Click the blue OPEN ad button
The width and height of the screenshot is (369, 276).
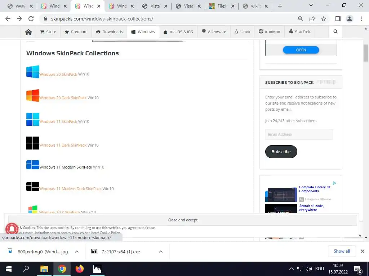(x=301, y=50)
